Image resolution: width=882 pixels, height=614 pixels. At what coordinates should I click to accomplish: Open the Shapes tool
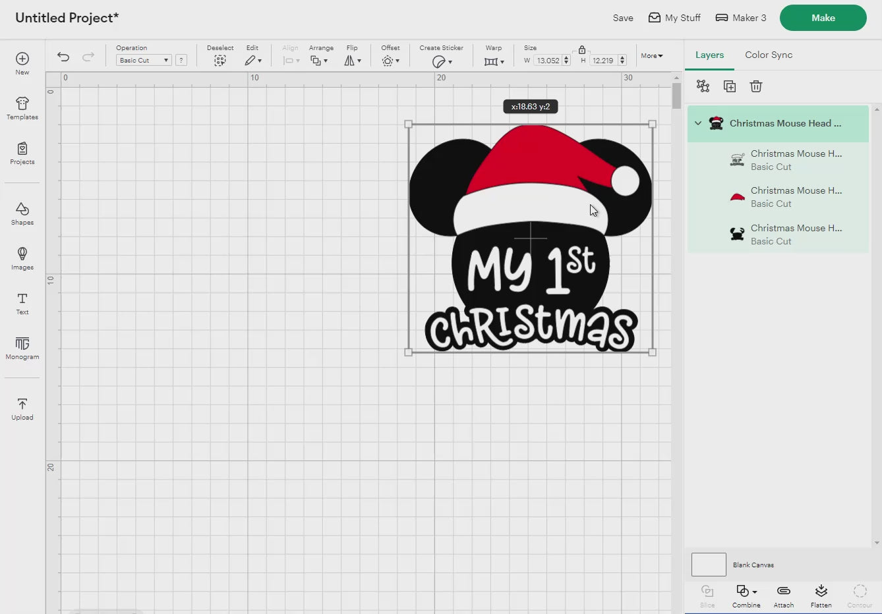22,213
